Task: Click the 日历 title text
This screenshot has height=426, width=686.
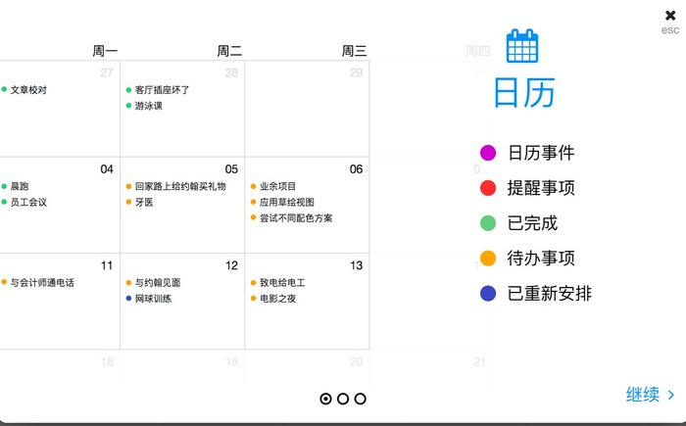Action: tap(523, 93)
